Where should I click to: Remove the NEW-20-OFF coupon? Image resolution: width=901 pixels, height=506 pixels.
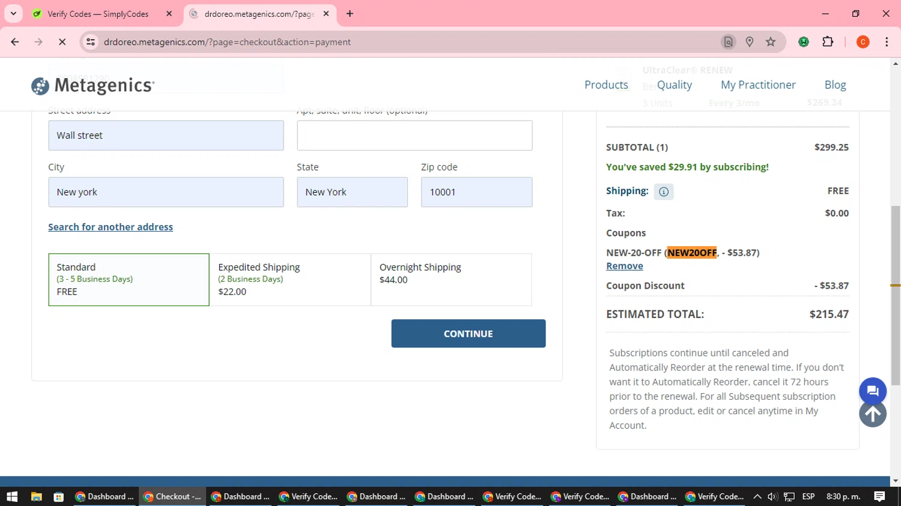[x=625, y=266]
